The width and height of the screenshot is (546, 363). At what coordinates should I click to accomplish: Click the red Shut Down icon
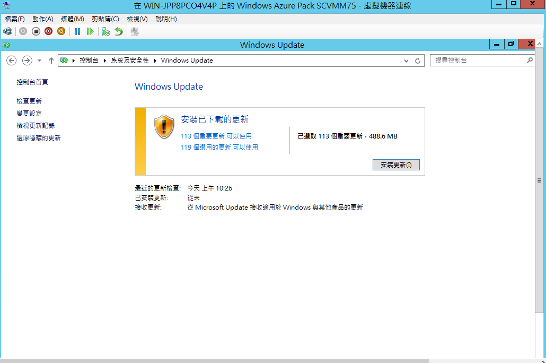[48, 31]
